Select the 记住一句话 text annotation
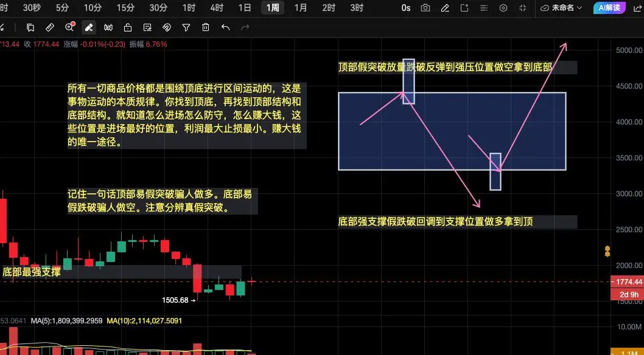 coord(163,201)
